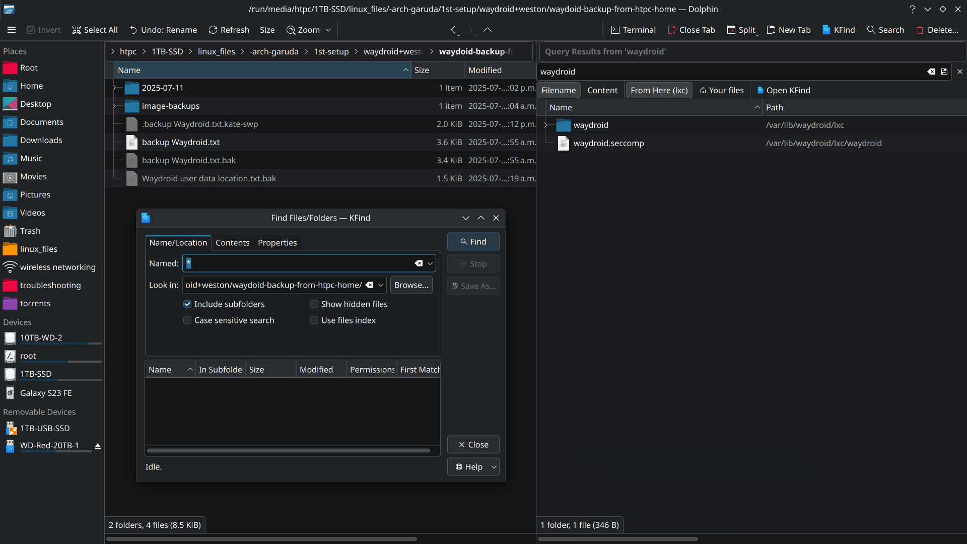This screenshot has width=967, height=544.
Task: Disable Include subfolders checkbox
Action: tap(187, 304)
